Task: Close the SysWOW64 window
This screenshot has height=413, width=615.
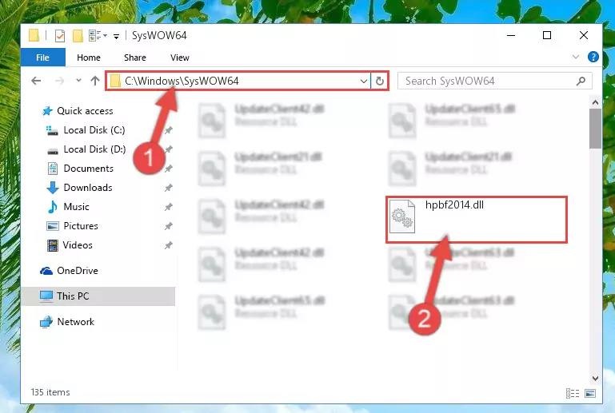Action: tap(583, 35)
